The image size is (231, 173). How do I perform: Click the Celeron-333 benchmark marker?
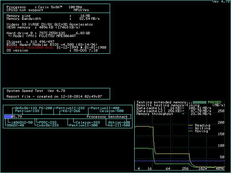point(88,123)
